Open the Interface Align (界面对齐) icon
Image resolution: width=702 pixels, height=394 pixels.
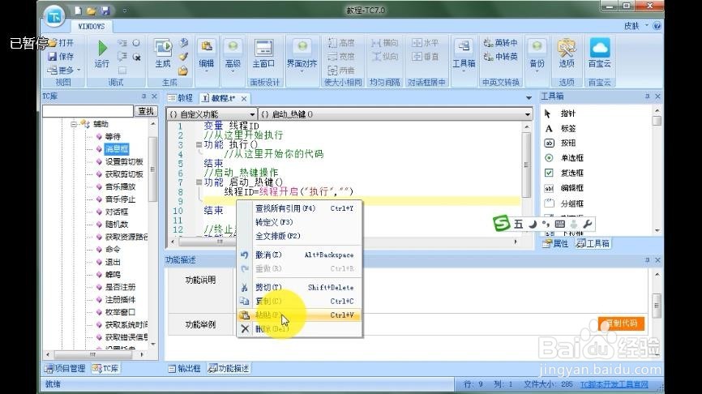(302, 46)
